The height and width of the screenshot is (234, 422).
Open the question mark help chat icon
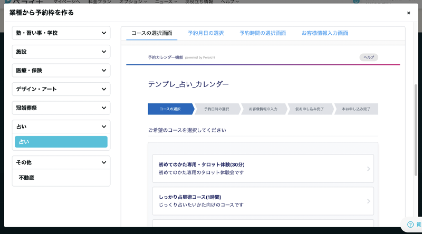410,225
